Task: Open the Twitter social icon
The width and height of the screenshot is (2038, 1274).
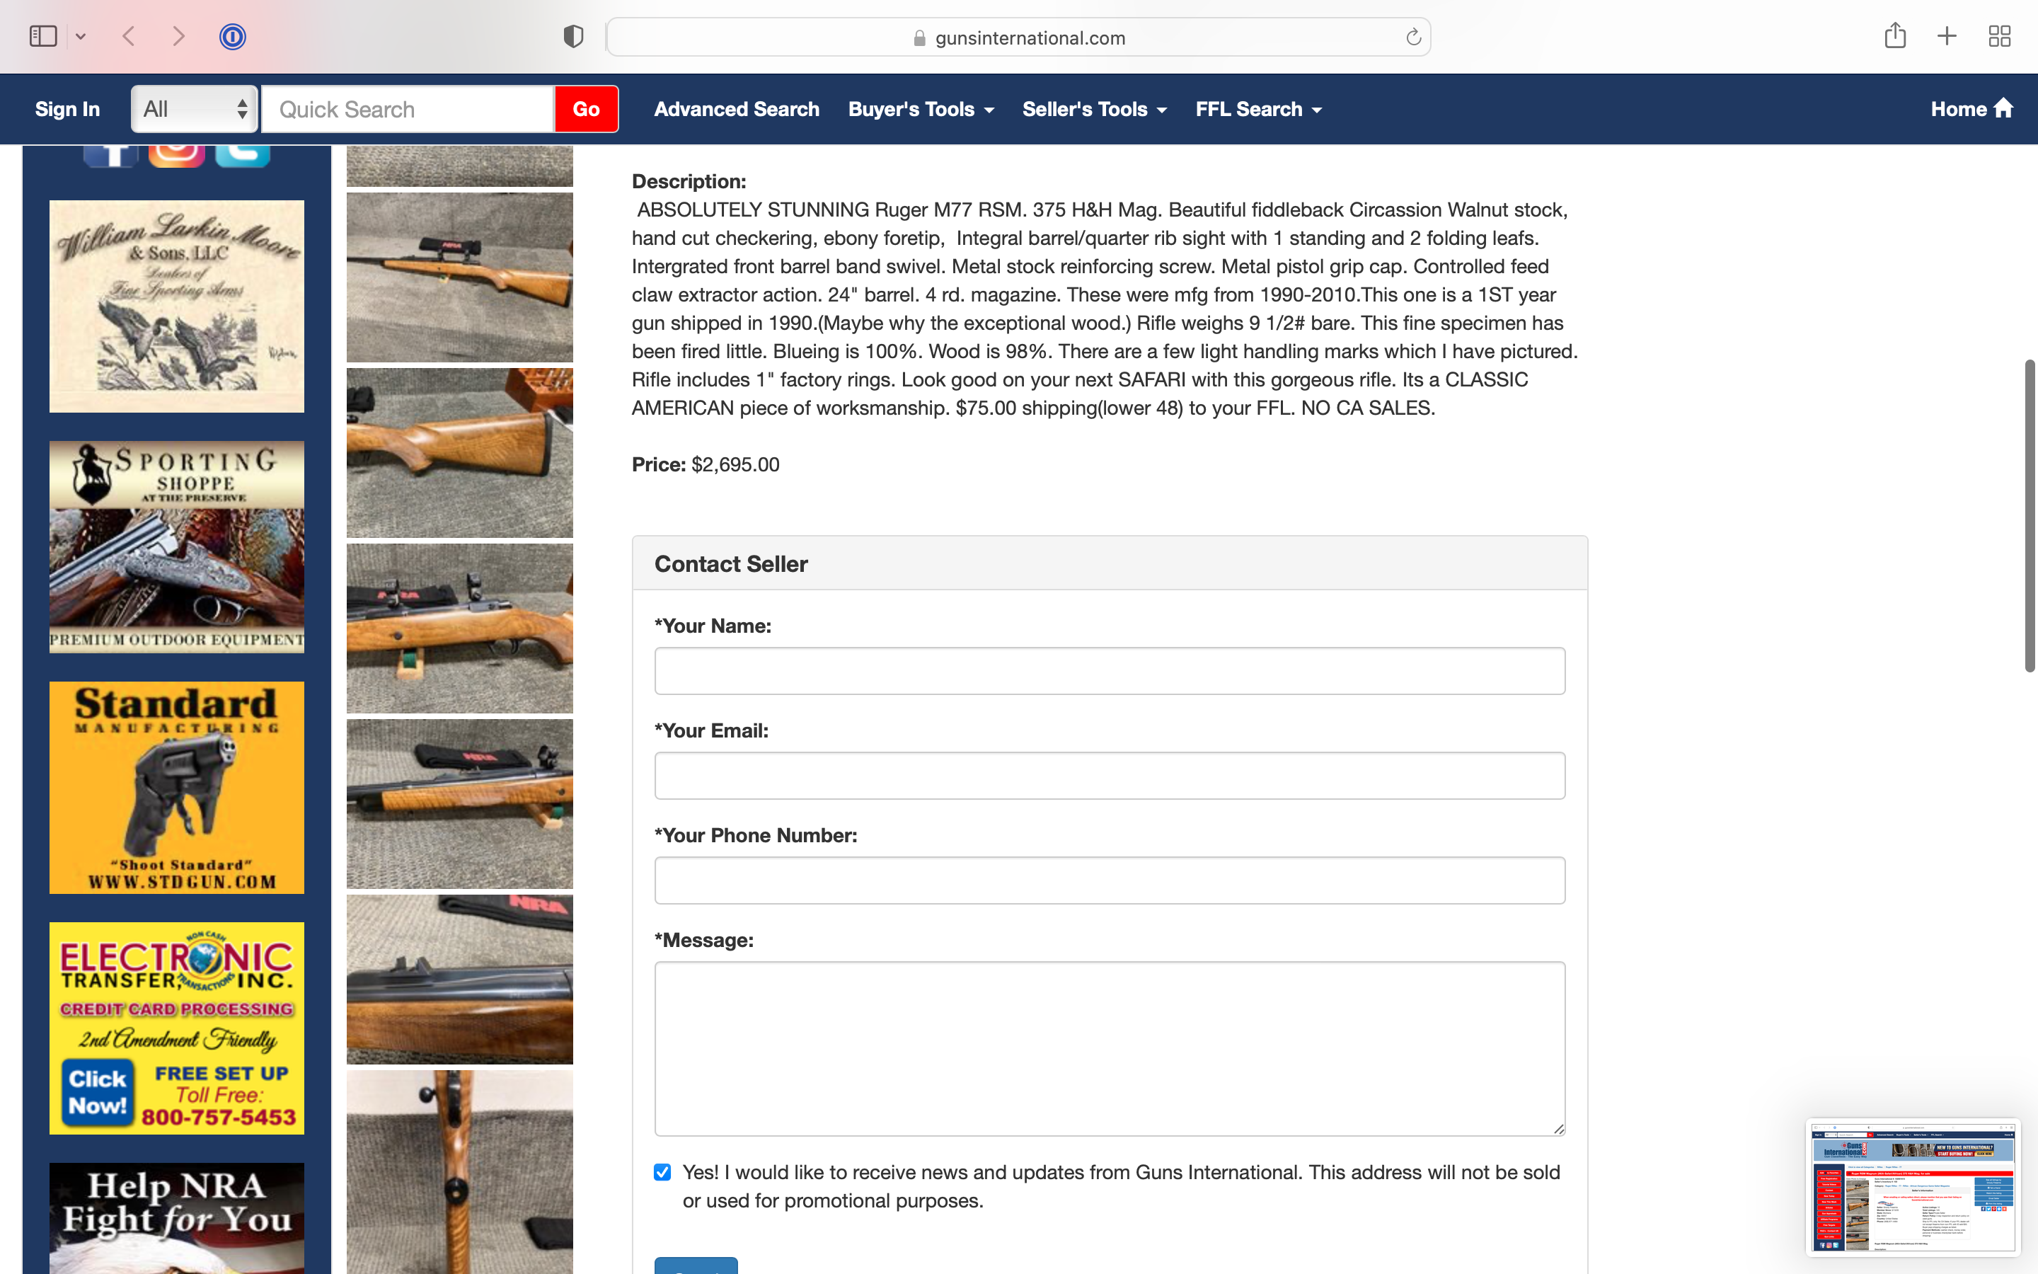Action: point(243,156)
